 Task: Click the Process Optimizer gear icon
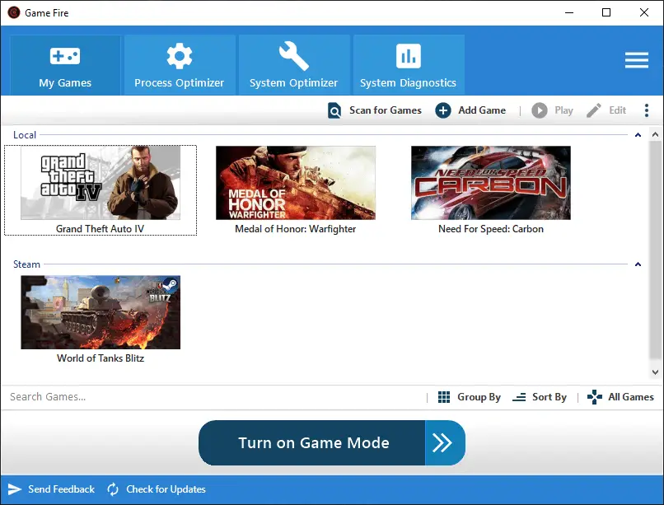coord(180,56)
